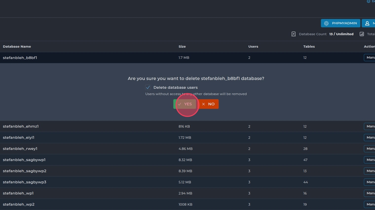The width and height of the screenshot is (375, 210).
Task: Open Manage for stefanbleh_sagbywp2 database
Action: [x=370, y=171]
